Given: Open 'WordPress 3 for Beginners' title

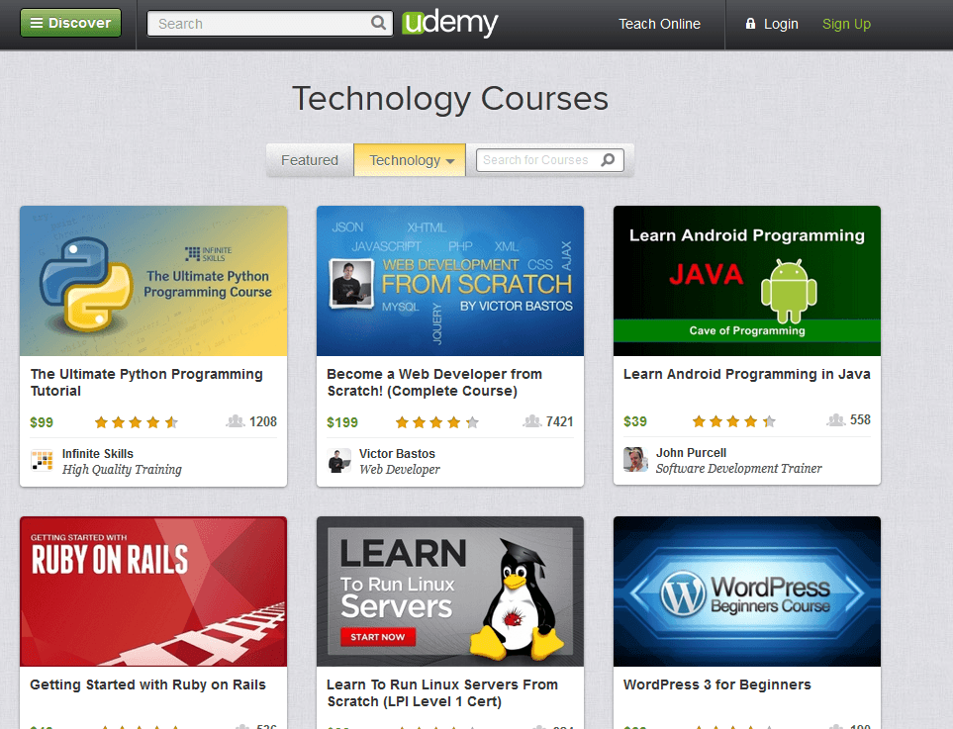Looking at the screenshot, I should 717,684.
